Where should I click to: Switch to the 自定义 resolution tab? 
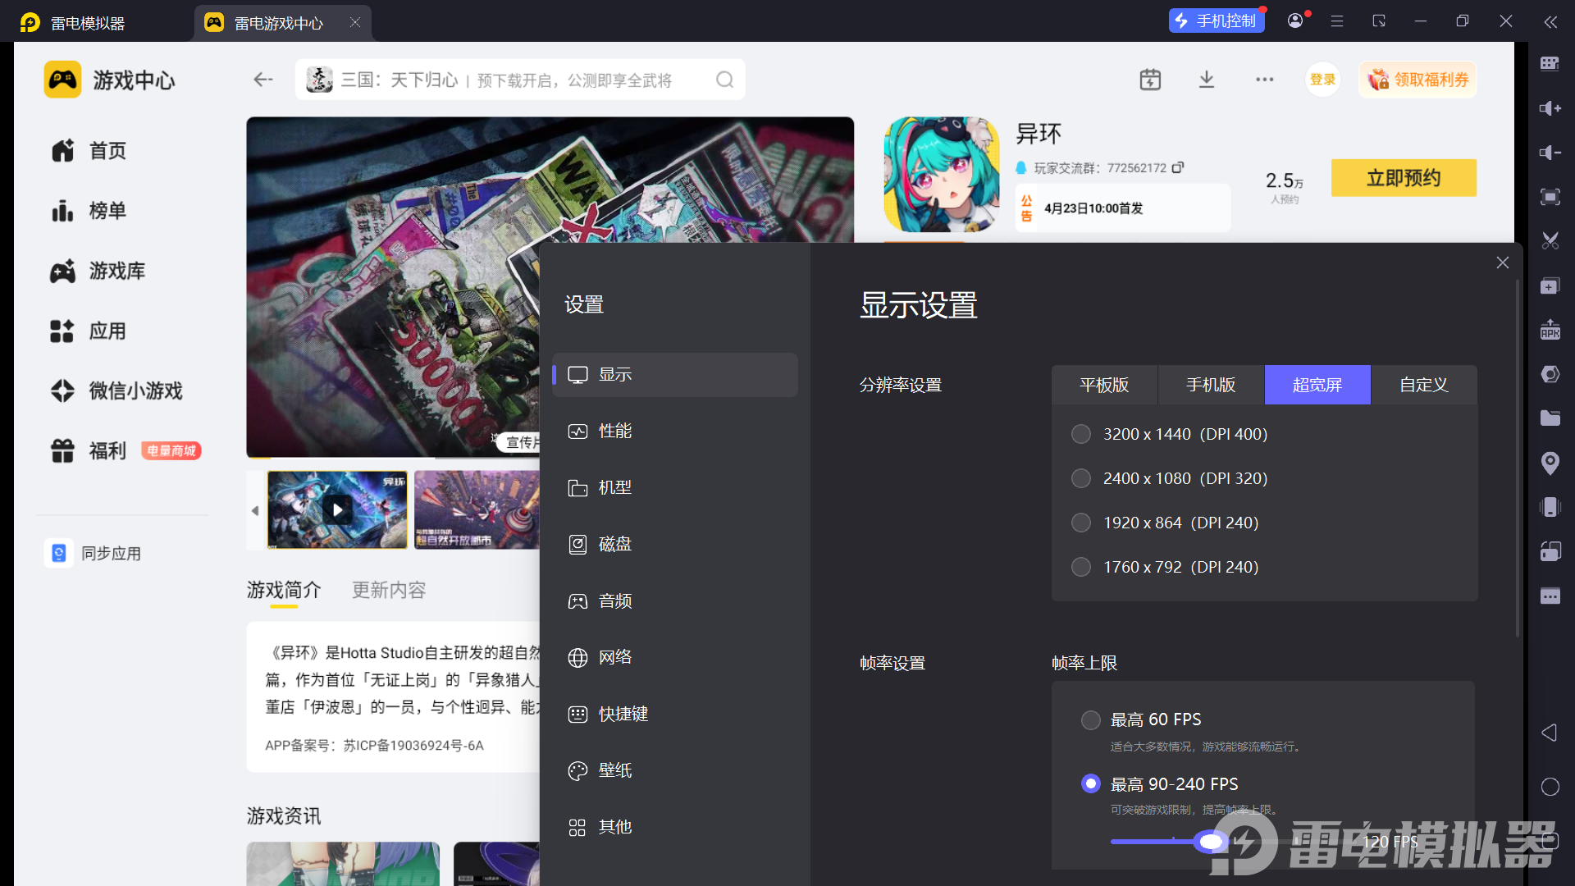click(x=1424, y=385)
